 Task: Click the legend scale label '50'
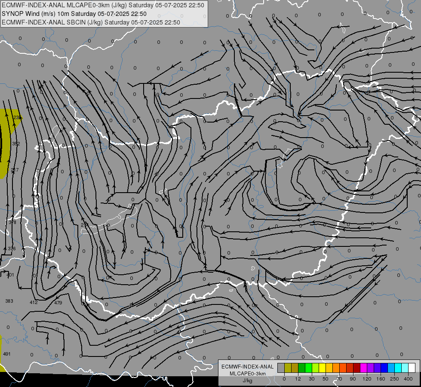coord(325,379)
